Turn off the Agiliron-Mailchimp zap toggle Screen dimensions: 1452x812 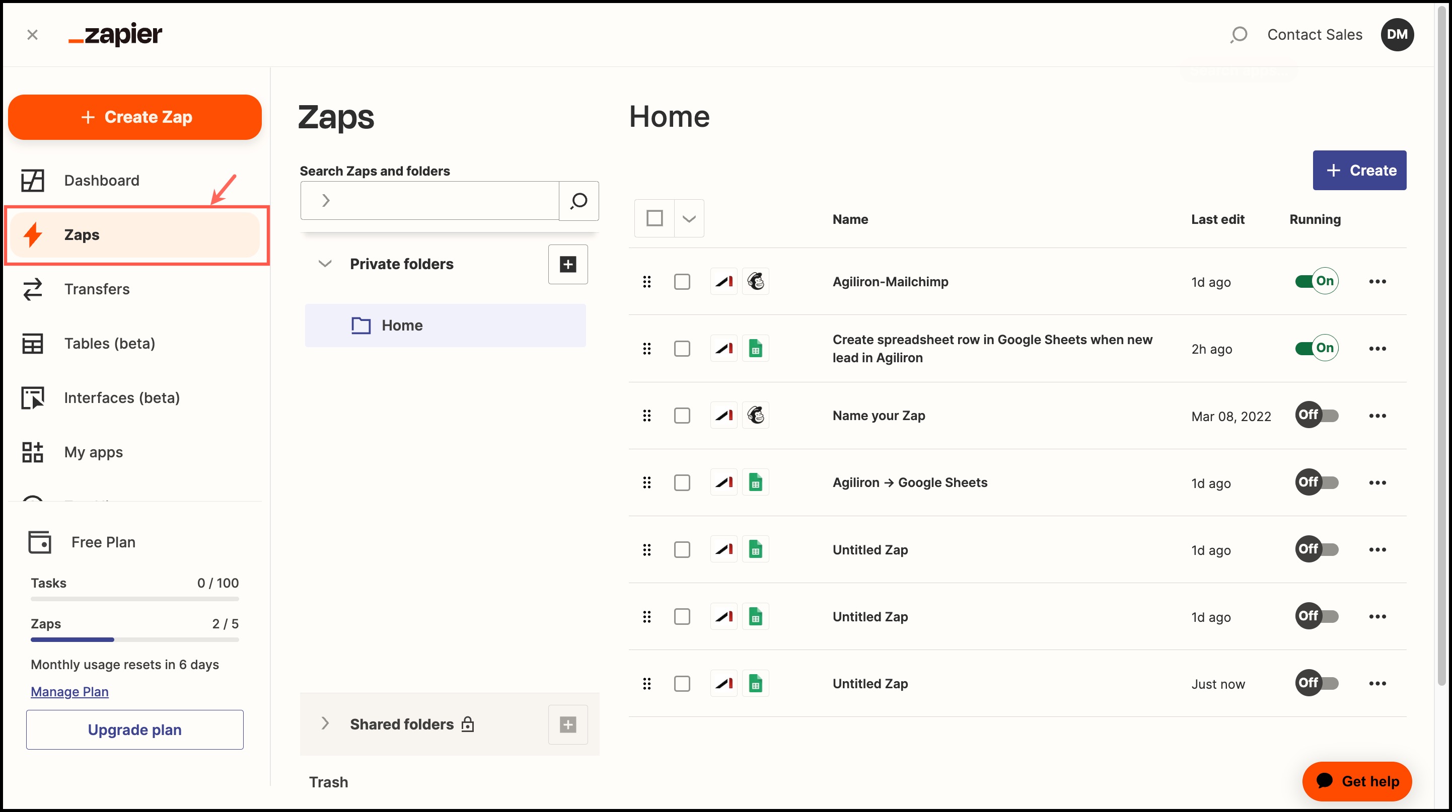point(1316,282)
